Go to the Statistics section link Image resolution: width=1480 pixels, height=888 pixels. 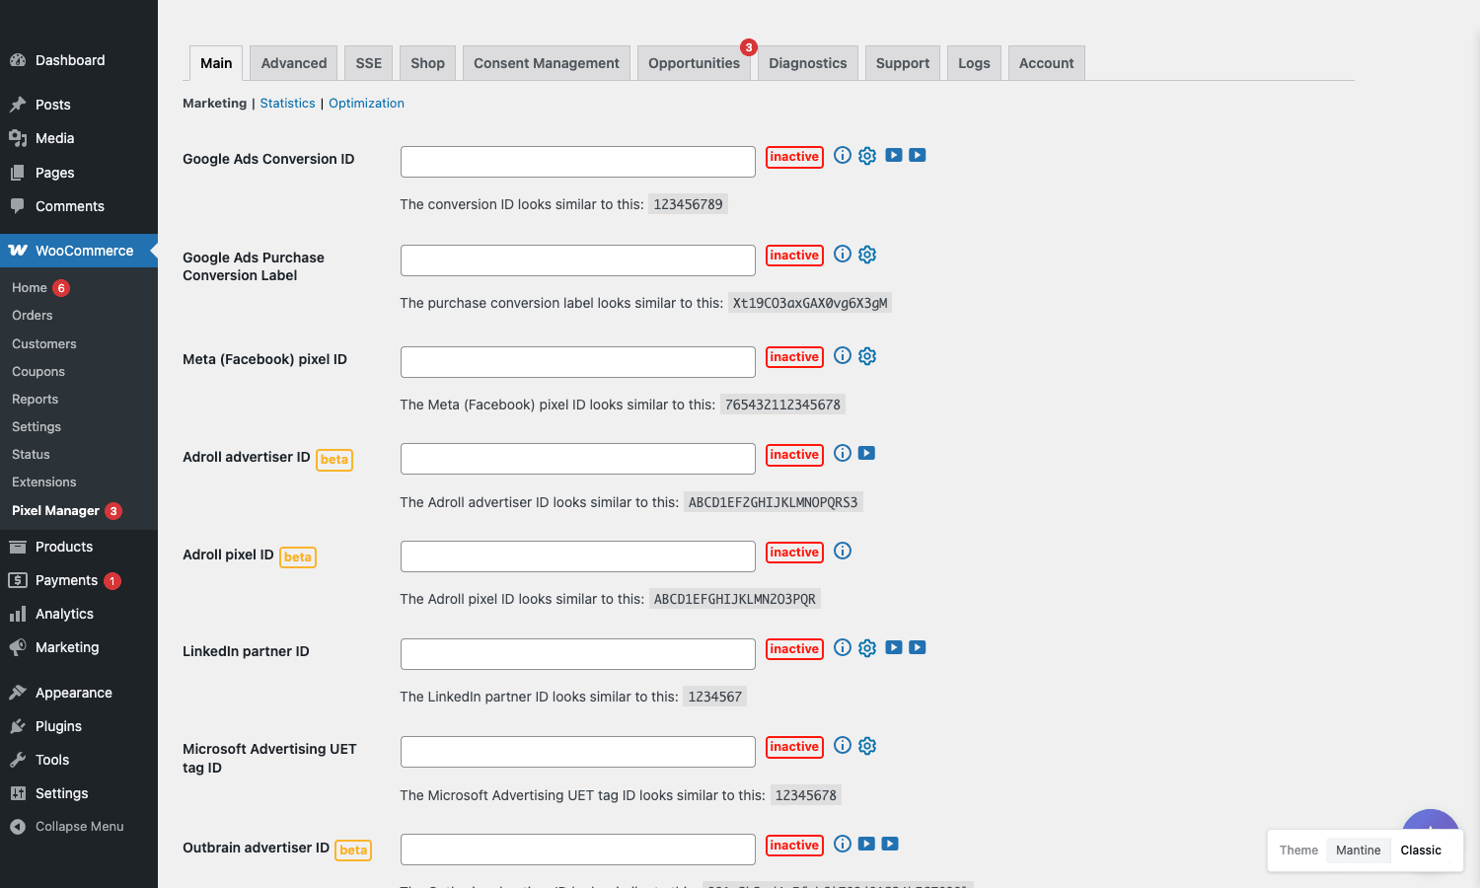point(288,103)
